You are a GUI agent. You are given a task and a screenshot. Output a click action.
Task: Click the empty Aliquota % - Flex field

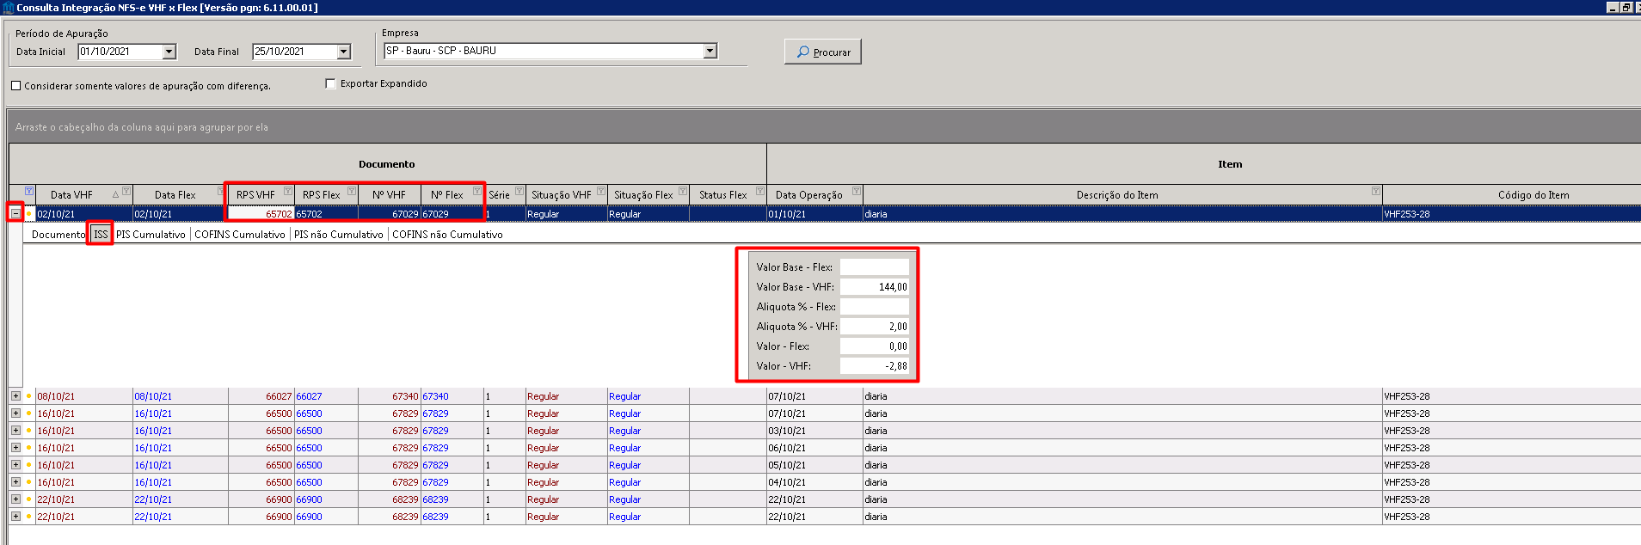(874, 307)
